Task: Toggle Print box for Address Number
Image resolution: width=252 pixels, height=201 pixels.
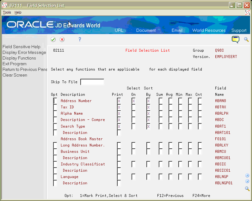Action: click(119, 101)
